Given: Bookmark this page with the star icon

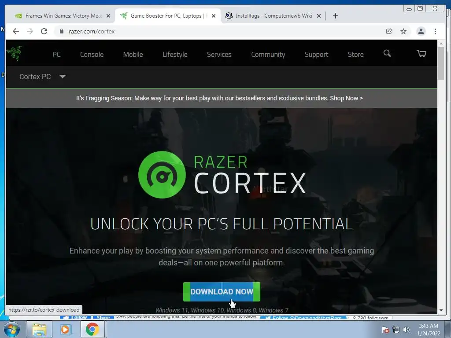Looking at the screenshot, I should (x=403, y=31).
